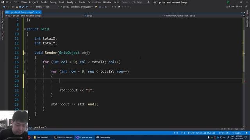The height and width of the screenshot is (140, 250).
Task: Open the Test menu
Action: [x=62, y=2]
